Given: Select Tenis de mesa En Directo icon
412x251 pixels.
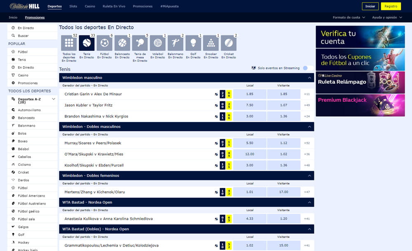Looking at the screenshot, I should coord(140,43).
